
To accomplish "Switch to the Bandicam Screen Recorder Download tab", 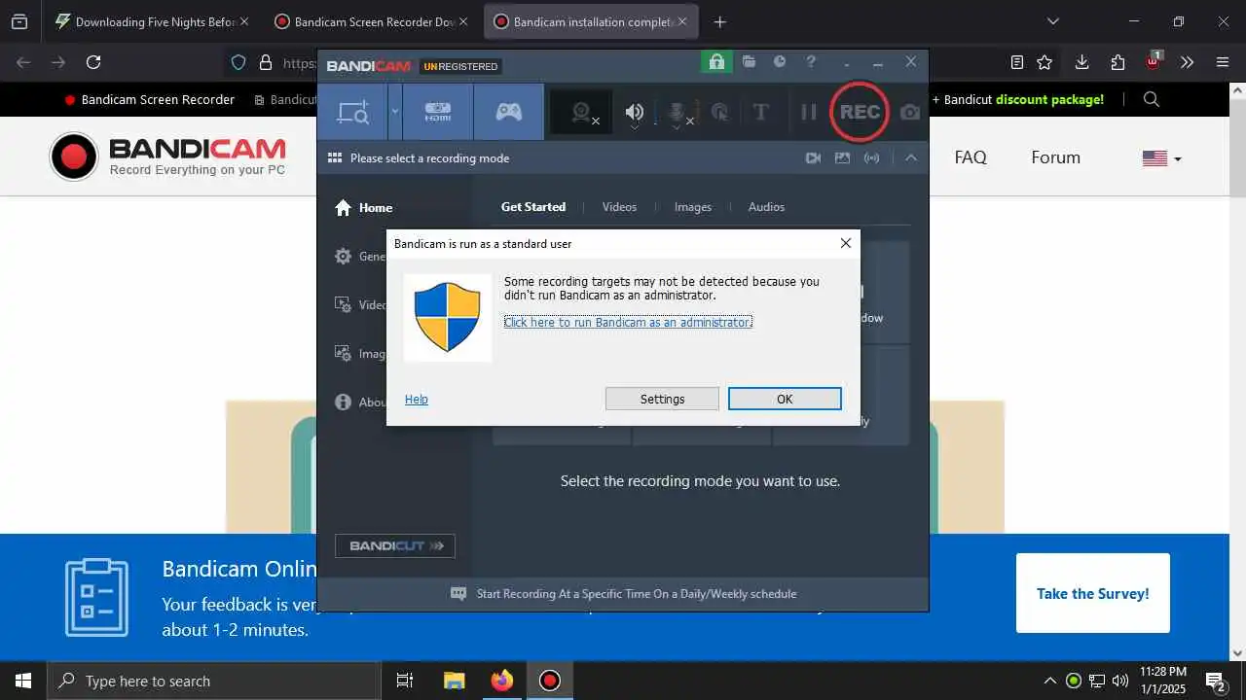I will pyautogui.click(x=373, y=21).
